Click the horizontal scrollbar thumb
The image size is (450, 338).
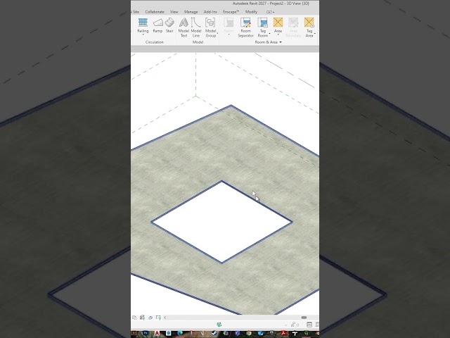tap(304, 318)
